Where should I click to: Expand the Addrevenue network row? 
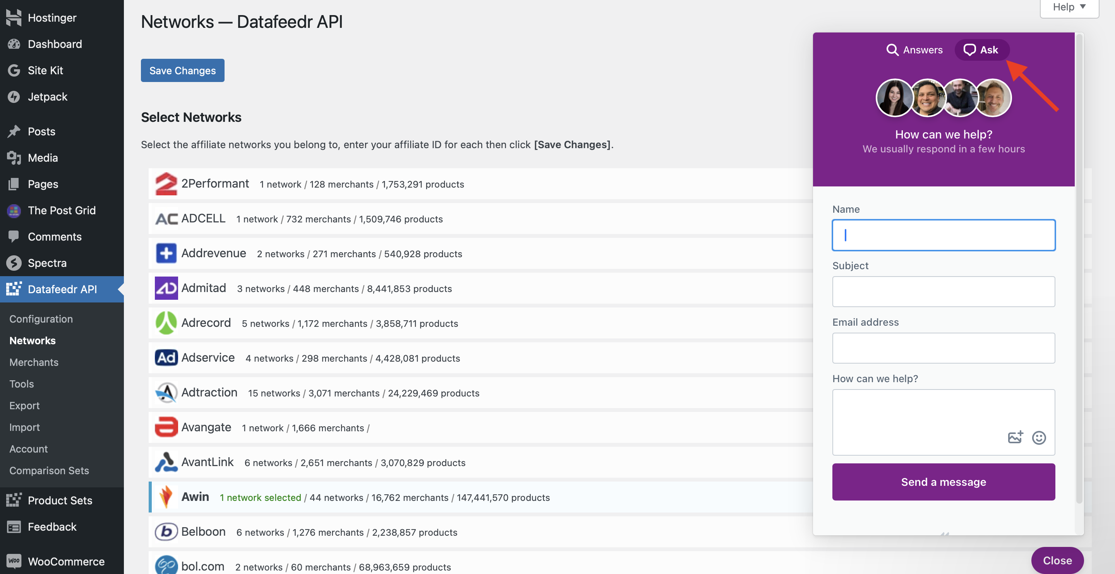click(x=480, y=253)
